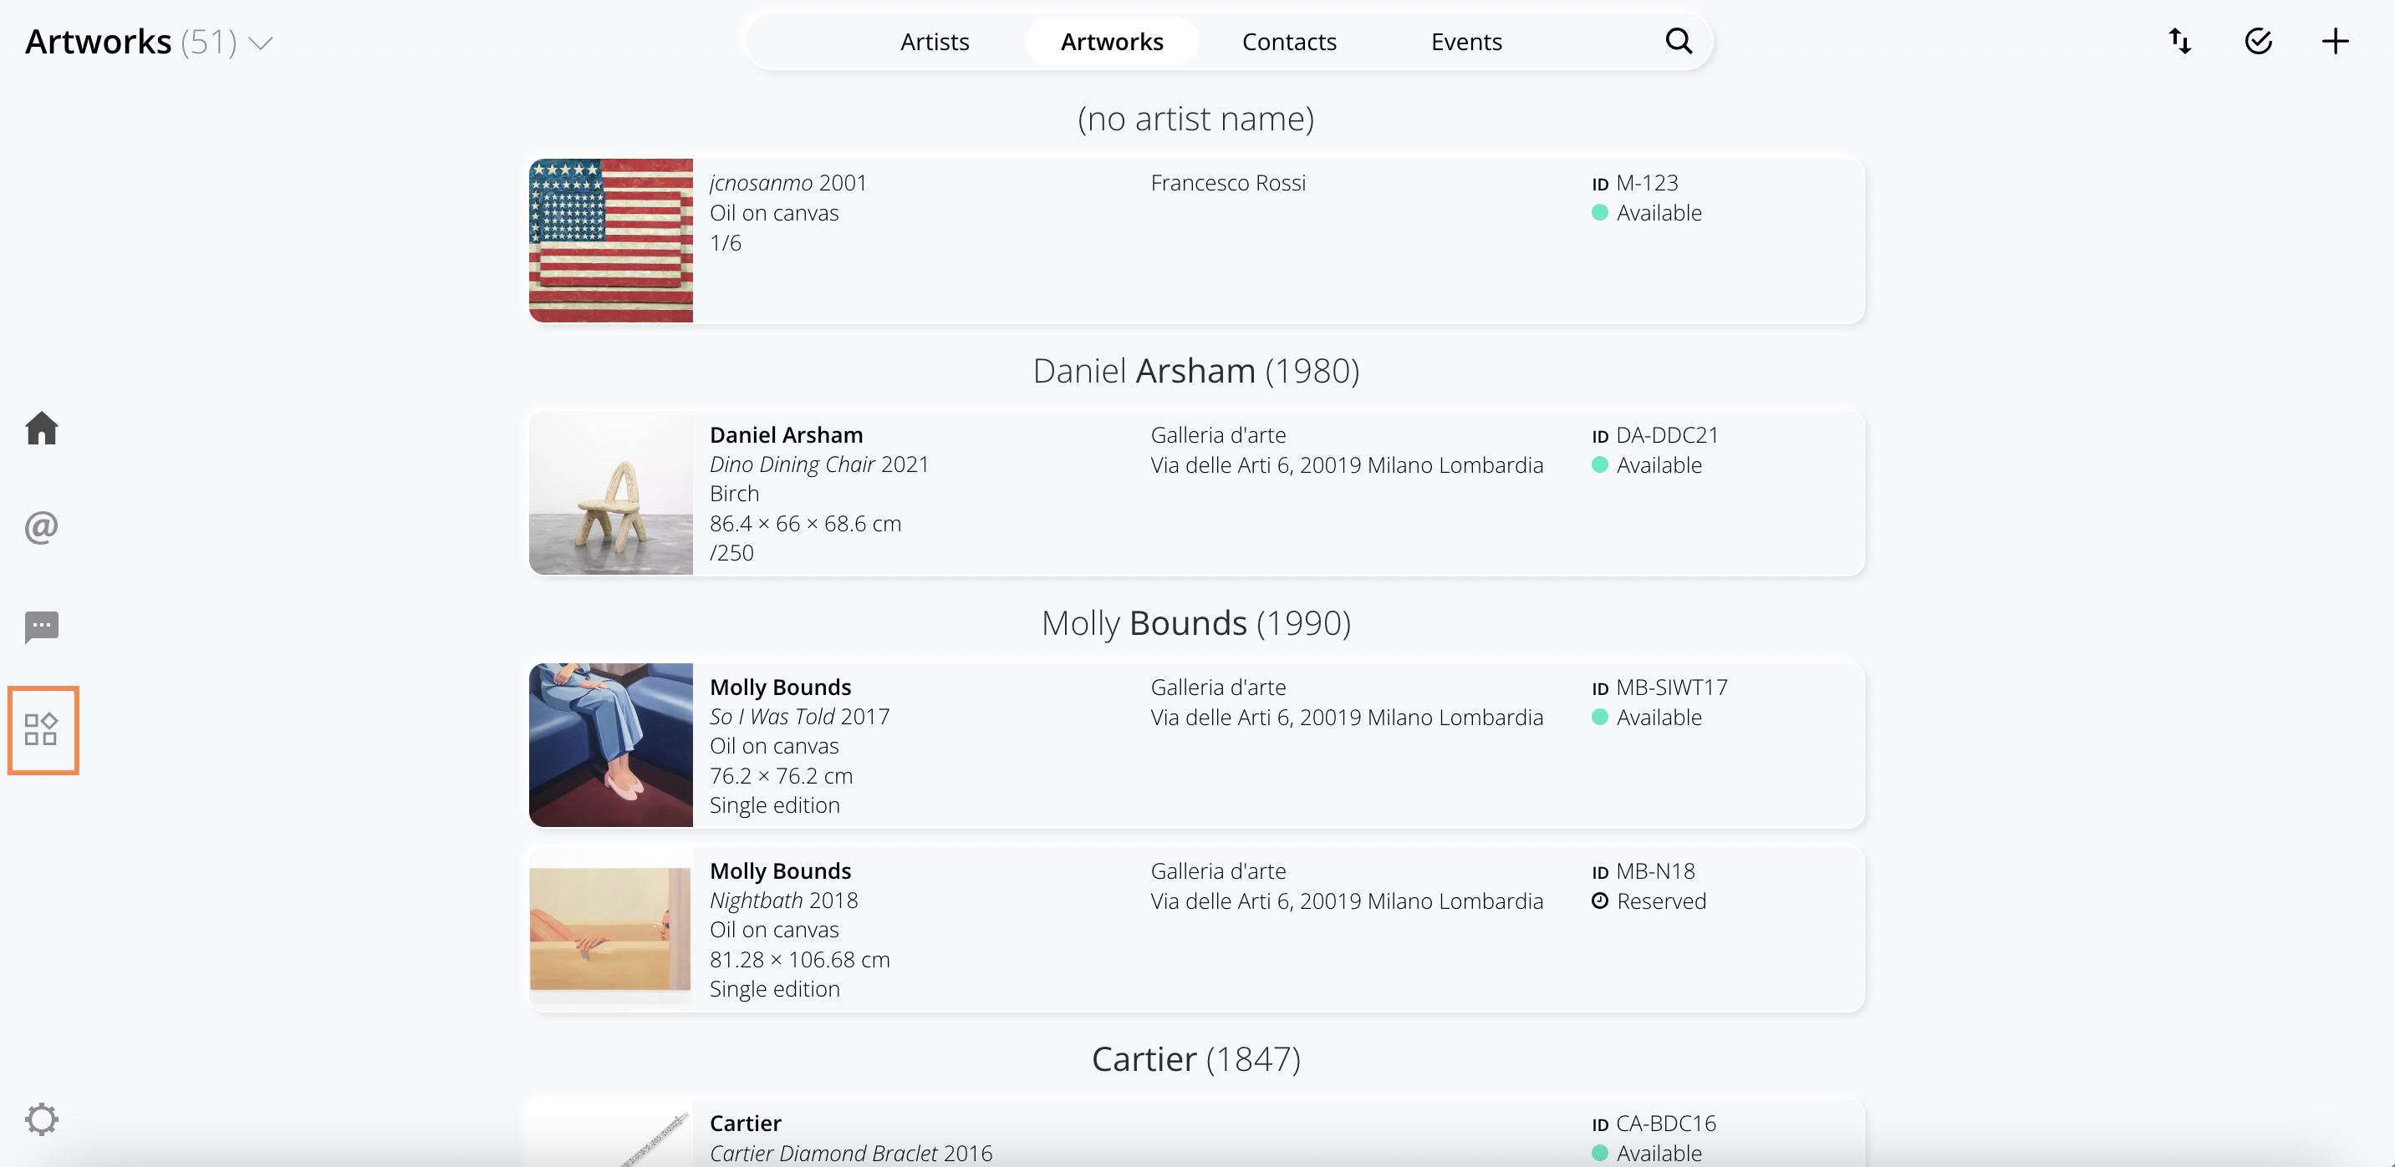Open the settings gear icon
Screen dimensions: 2395x1167
point(42,1119)
